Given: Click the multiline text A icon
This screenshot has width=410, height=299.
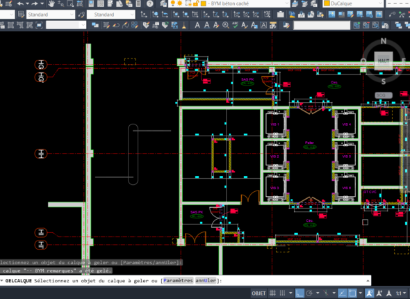Looking at the screenshot, I should [197, 25].
